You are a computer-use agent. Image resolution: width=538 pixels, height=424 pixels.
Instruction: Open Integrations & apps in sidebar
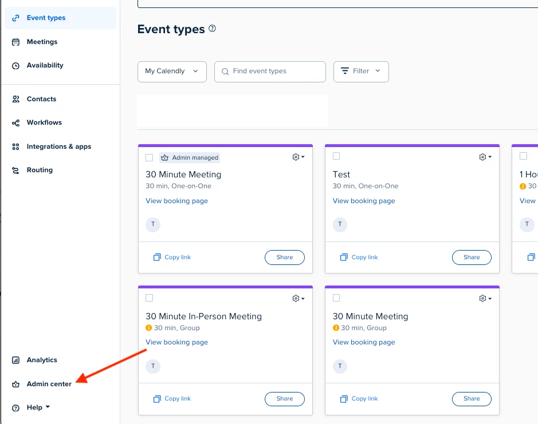click(x=58, y=146)
